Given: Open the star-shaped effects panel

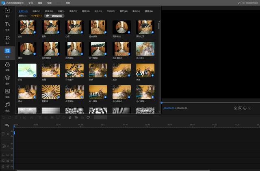Looking at the screenshot, I should (7, 40).
